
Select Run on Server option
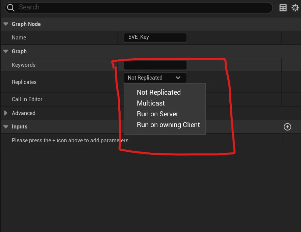coord(157,114)
